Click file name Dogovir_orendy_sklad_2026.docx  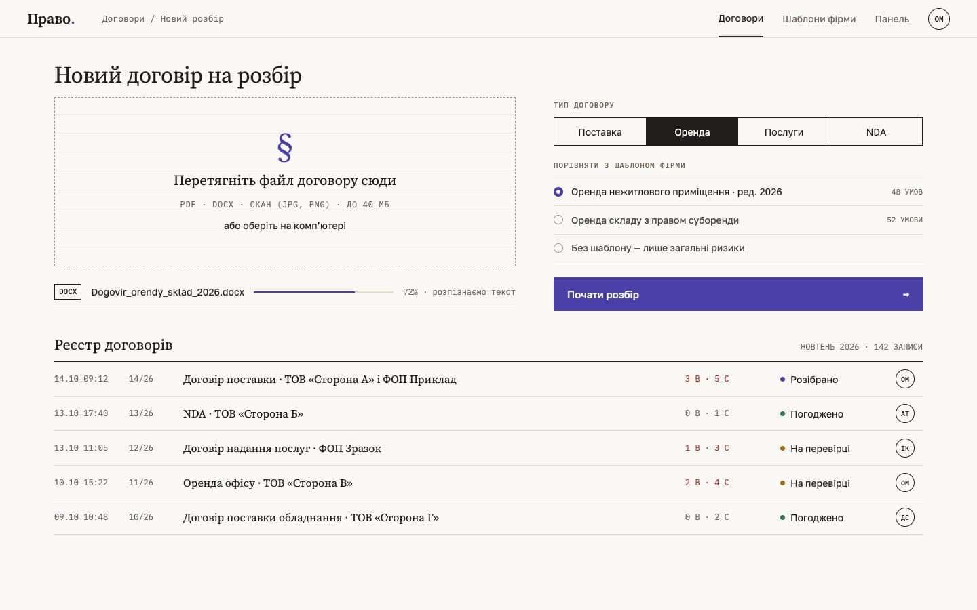[168, 292]
